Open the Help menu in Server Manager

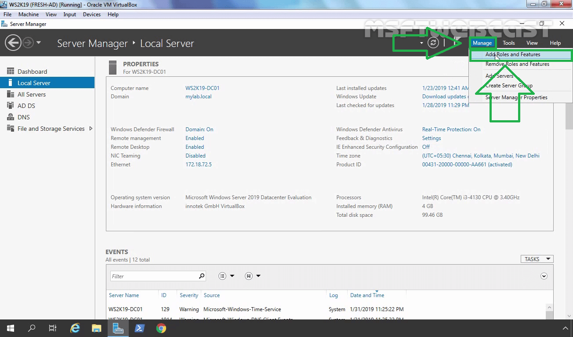(555, 43)
